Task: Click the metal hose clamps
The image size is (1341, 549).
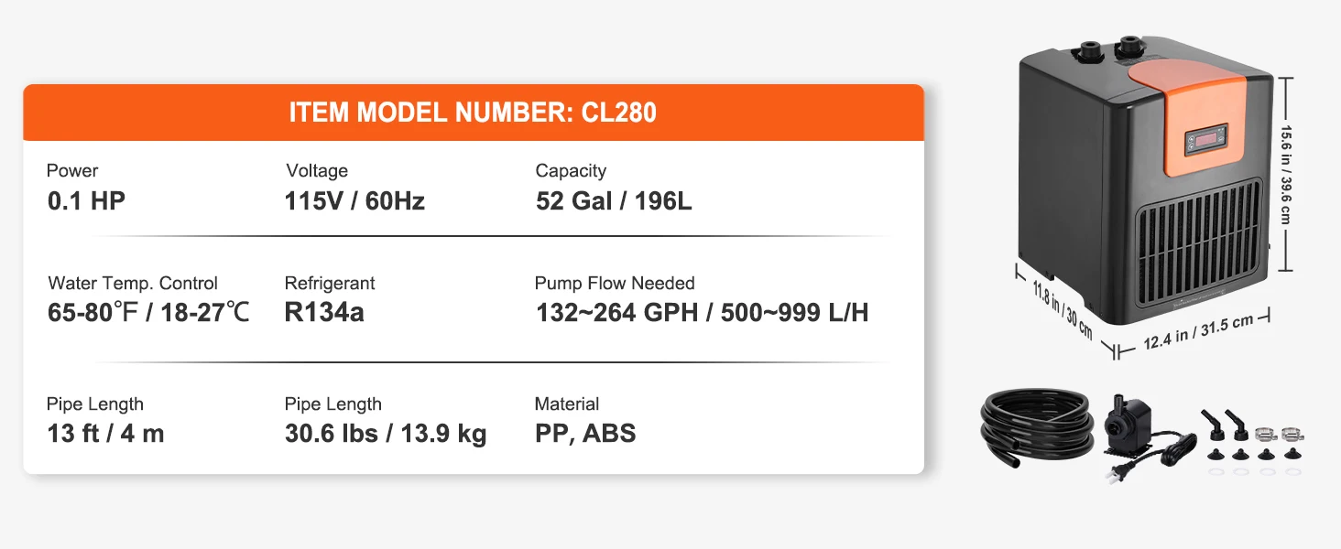Action: click(x=1279, y=434)
